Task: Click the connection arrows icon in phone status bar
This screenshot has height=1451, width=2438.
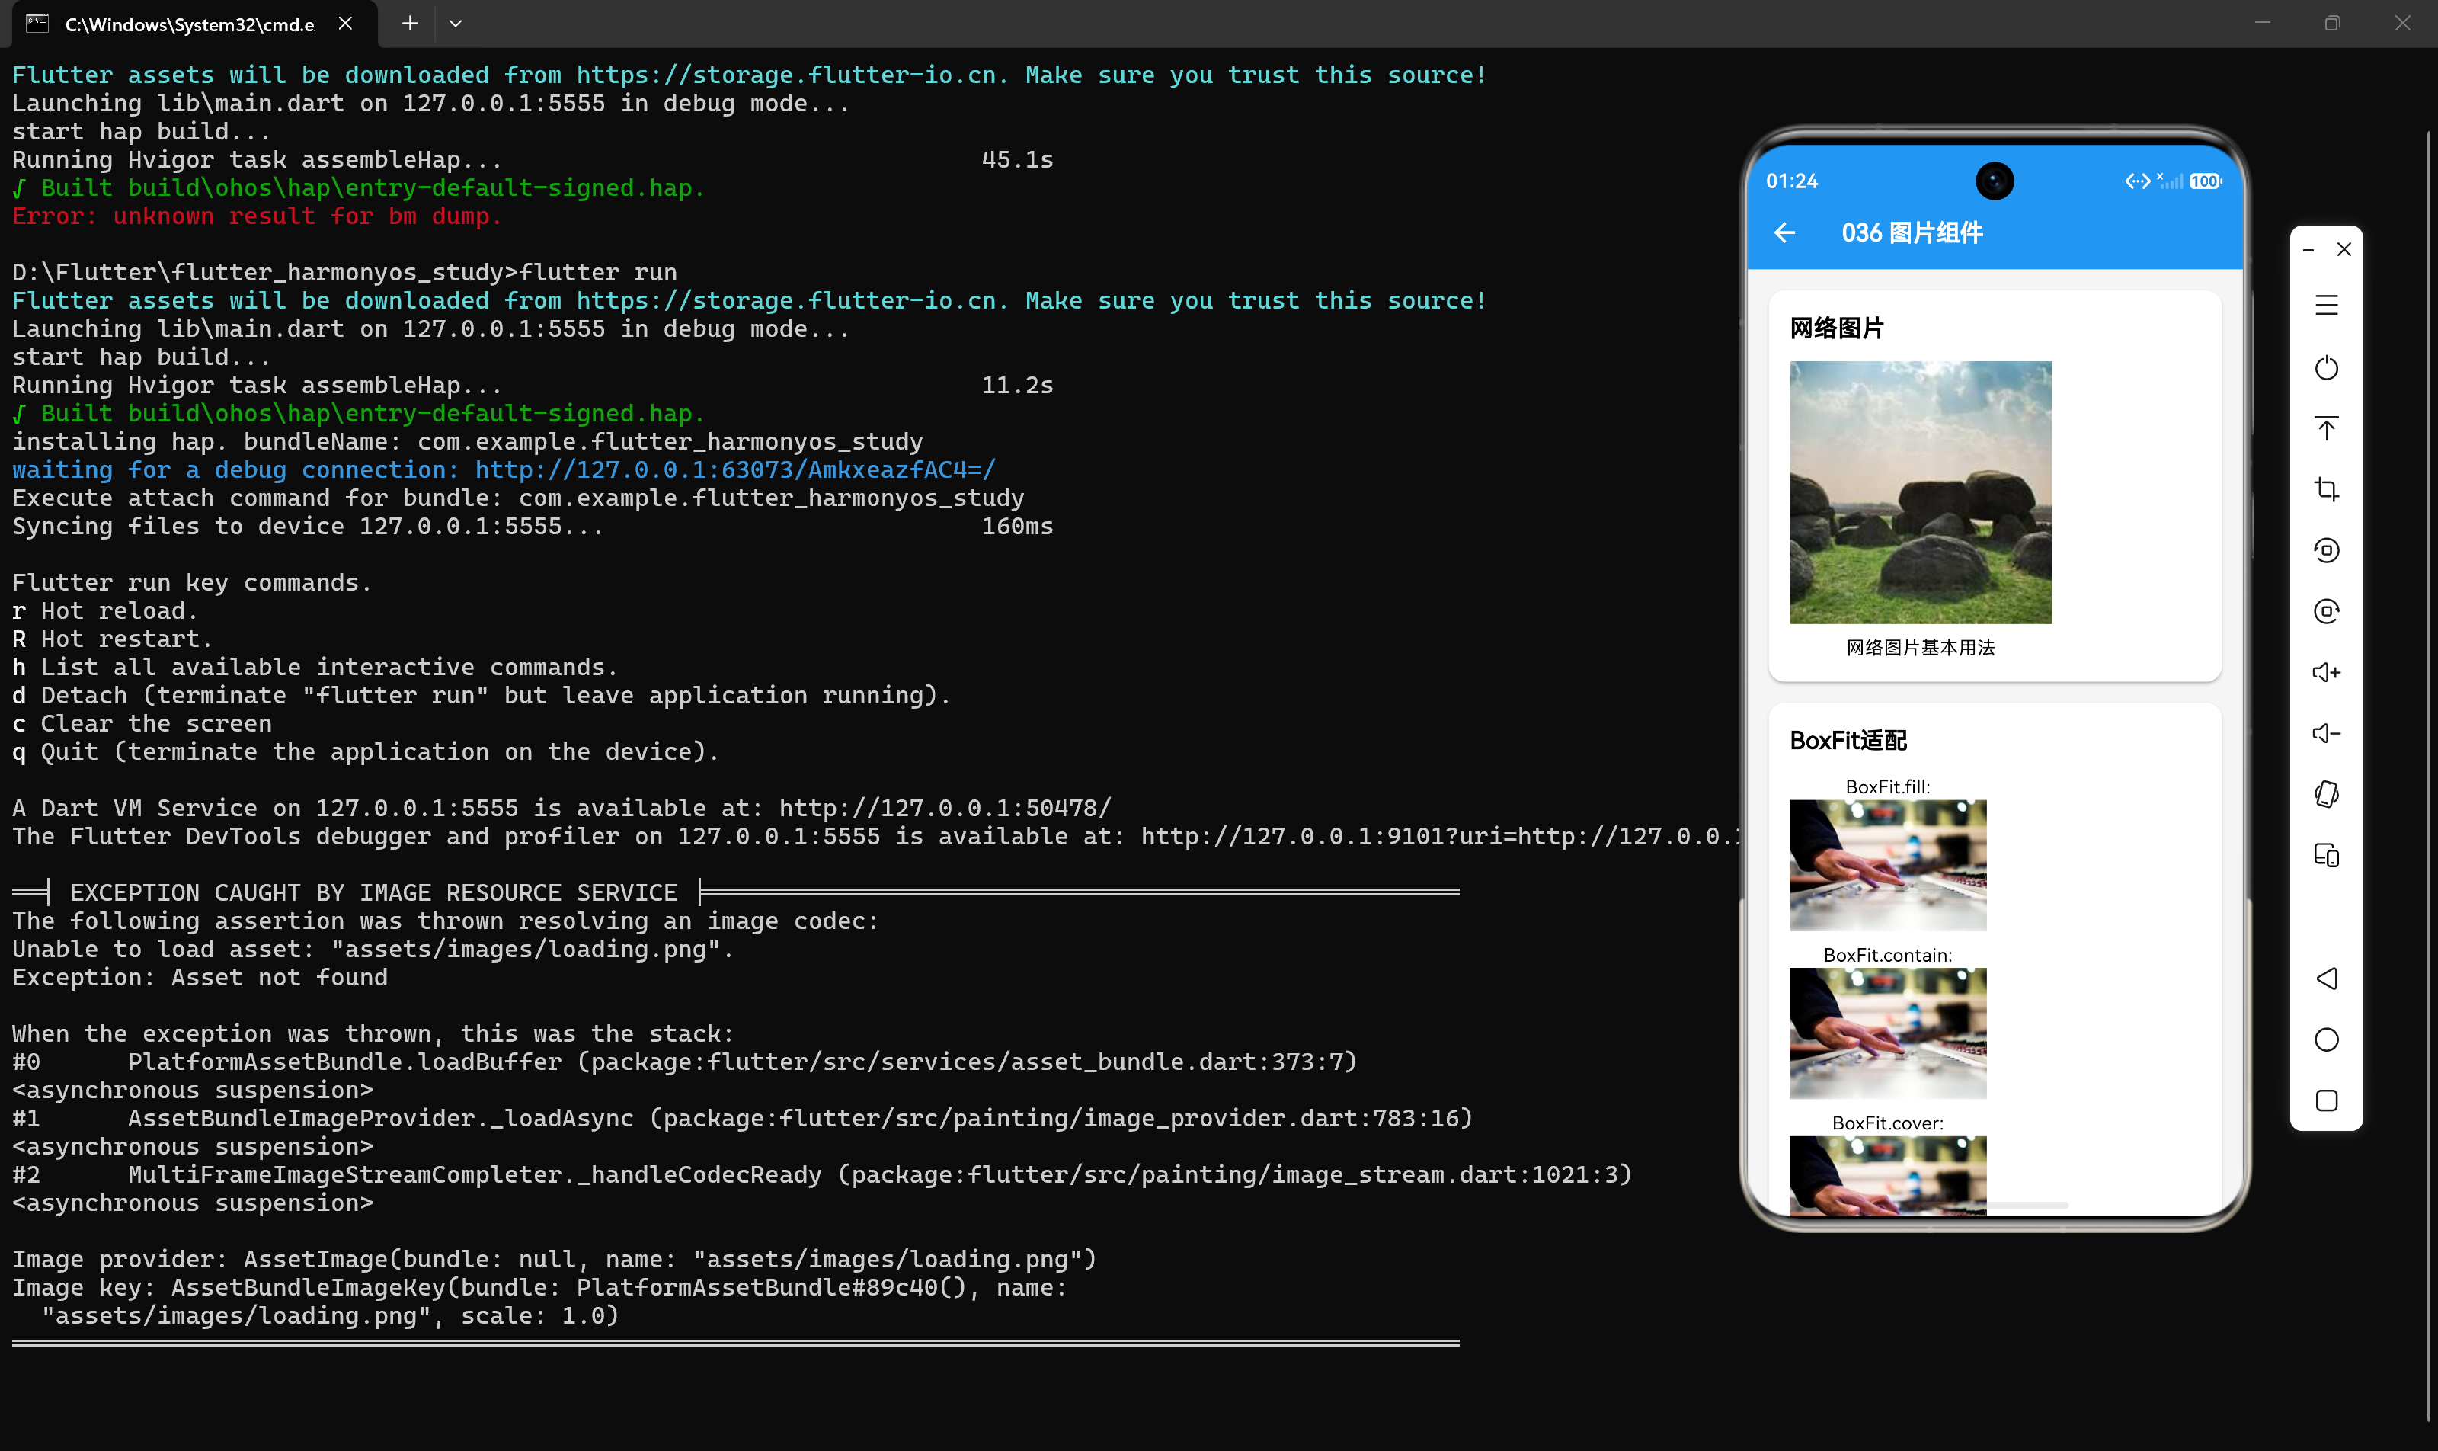Action: pos(2138,181)
